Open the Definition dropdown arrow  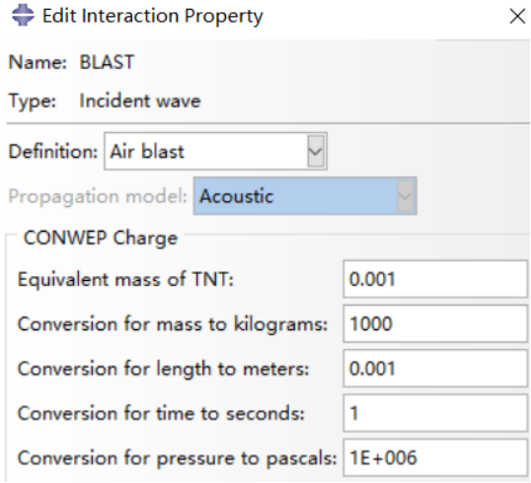coord(316,151)
